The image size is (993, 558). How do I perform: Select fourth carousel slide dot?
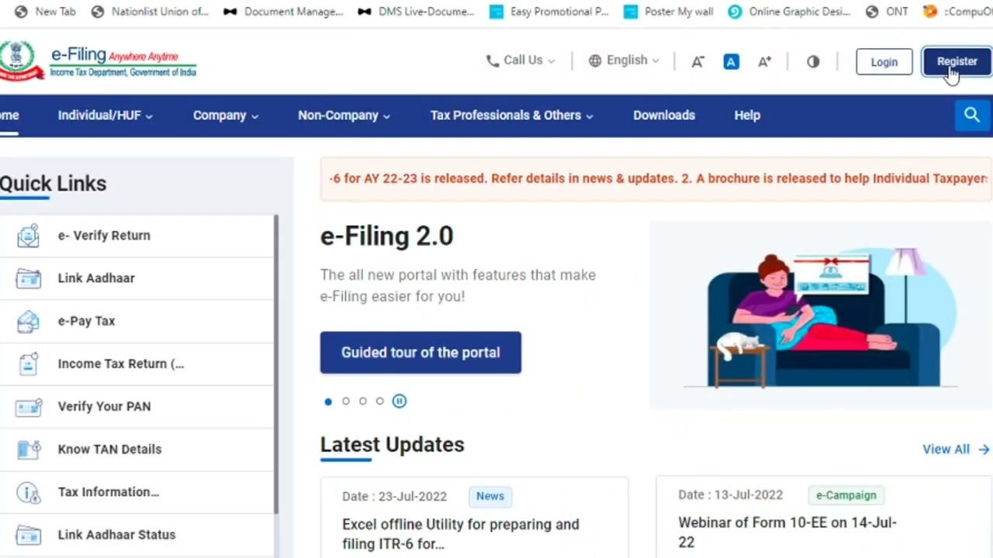point(380,401)
